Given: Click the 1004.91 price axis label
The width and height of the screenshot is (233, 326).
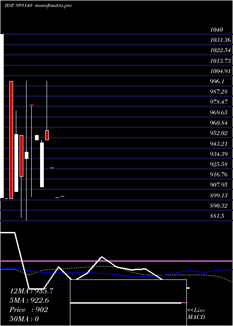Looking at the screenshot, I should [220, 71].
